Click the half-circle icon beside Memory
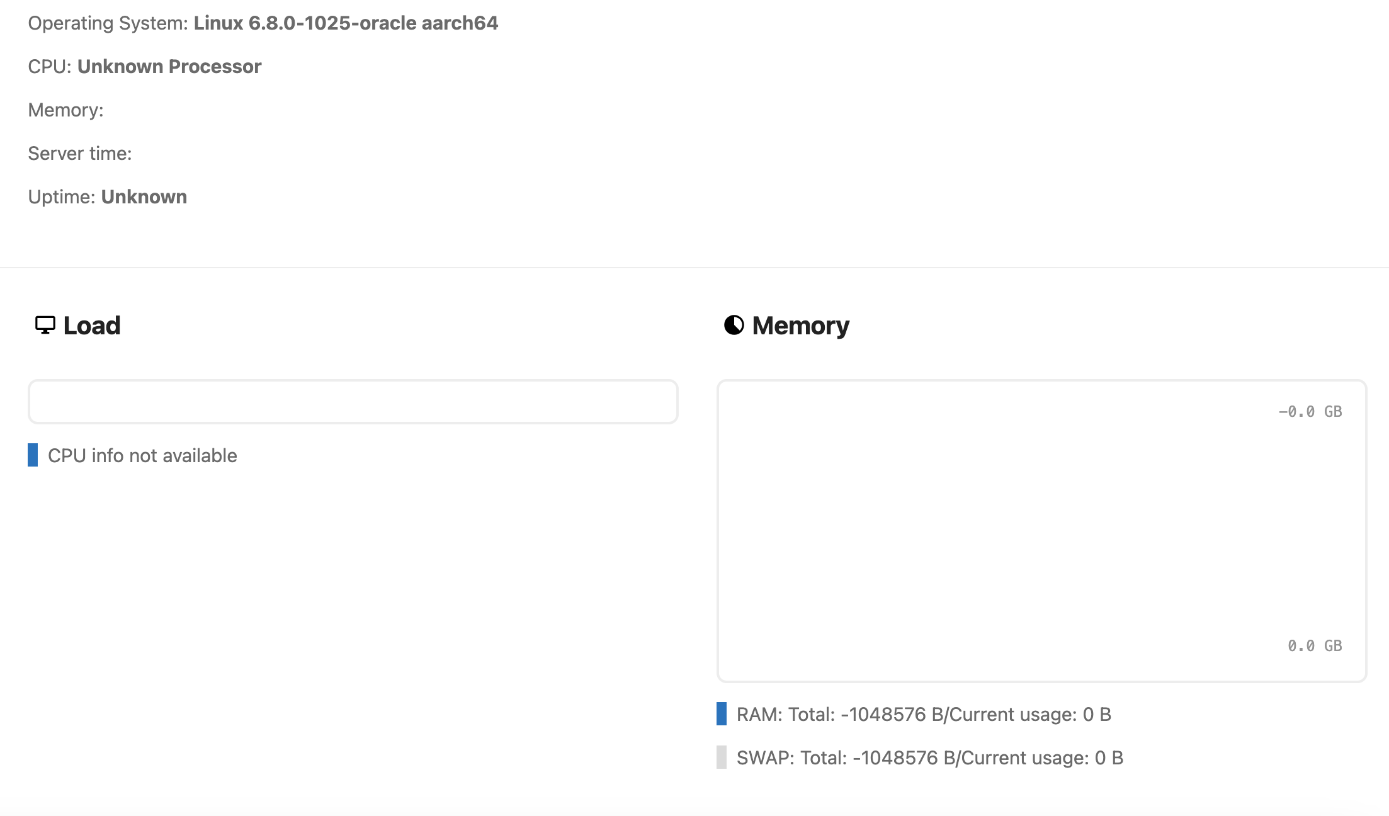This screenshot has width=1389, height=816. (x=734, y=325)
